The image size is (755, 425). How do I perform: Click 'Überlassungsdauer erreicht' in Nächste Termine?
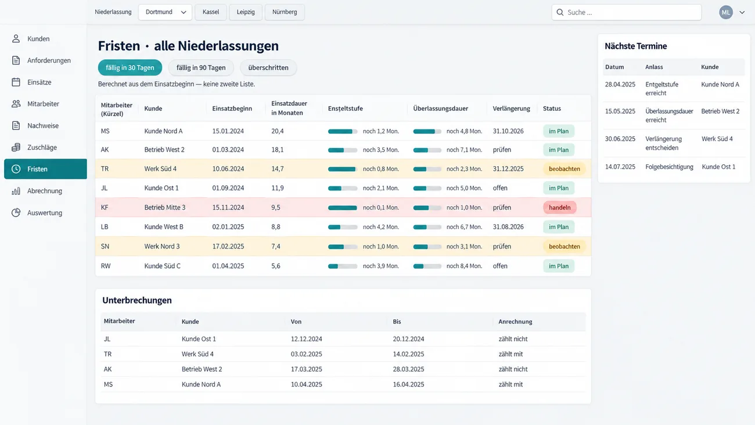(x=669, y=116)
